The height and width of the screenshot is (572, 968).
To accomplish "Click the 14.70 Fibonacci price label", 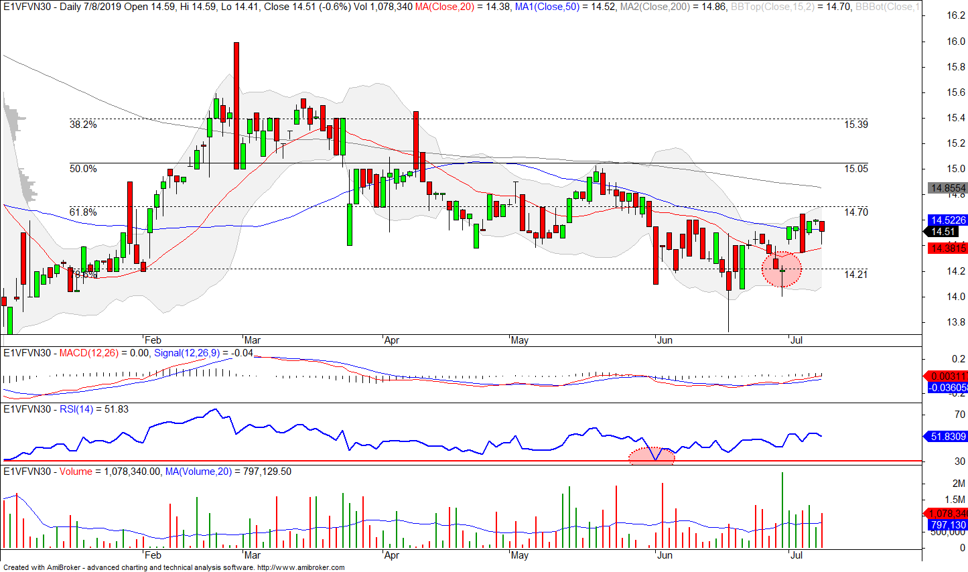I will 856,212.
